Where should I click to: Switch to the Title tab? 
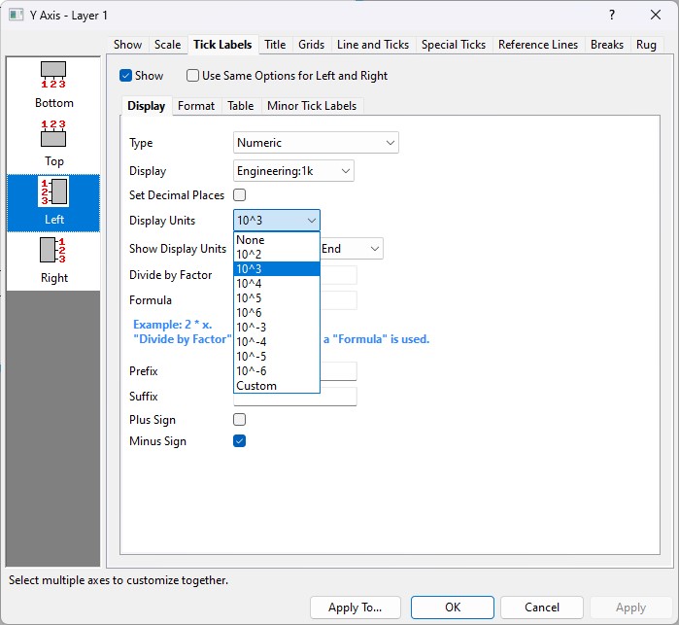pos(275,45)
